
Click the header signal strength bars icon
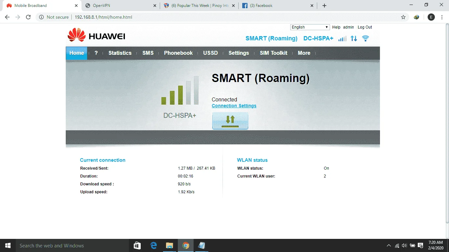[343, 39]
